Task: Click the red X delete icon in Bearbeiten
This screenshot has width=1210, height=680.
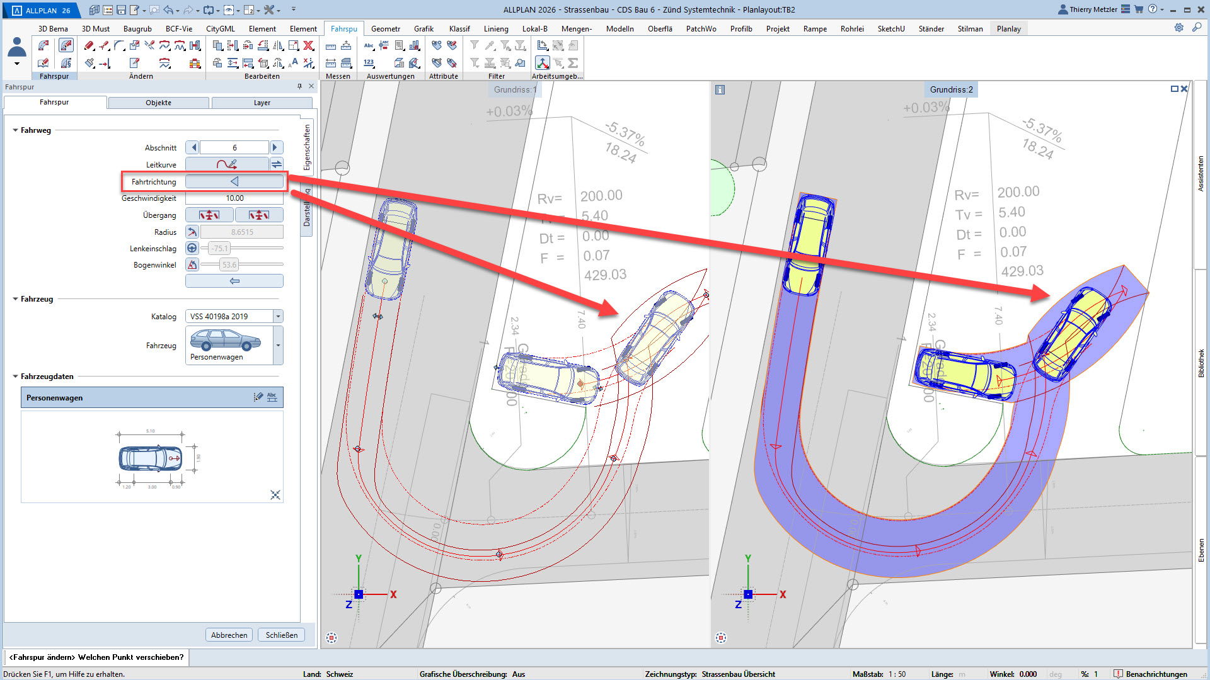Action: [308, 45]
